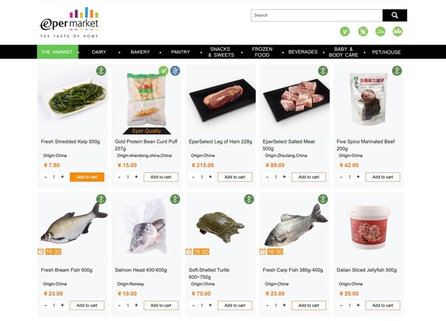Click the black search magnifier button
The height and width of the screenshot is (321, 446).
394,15
